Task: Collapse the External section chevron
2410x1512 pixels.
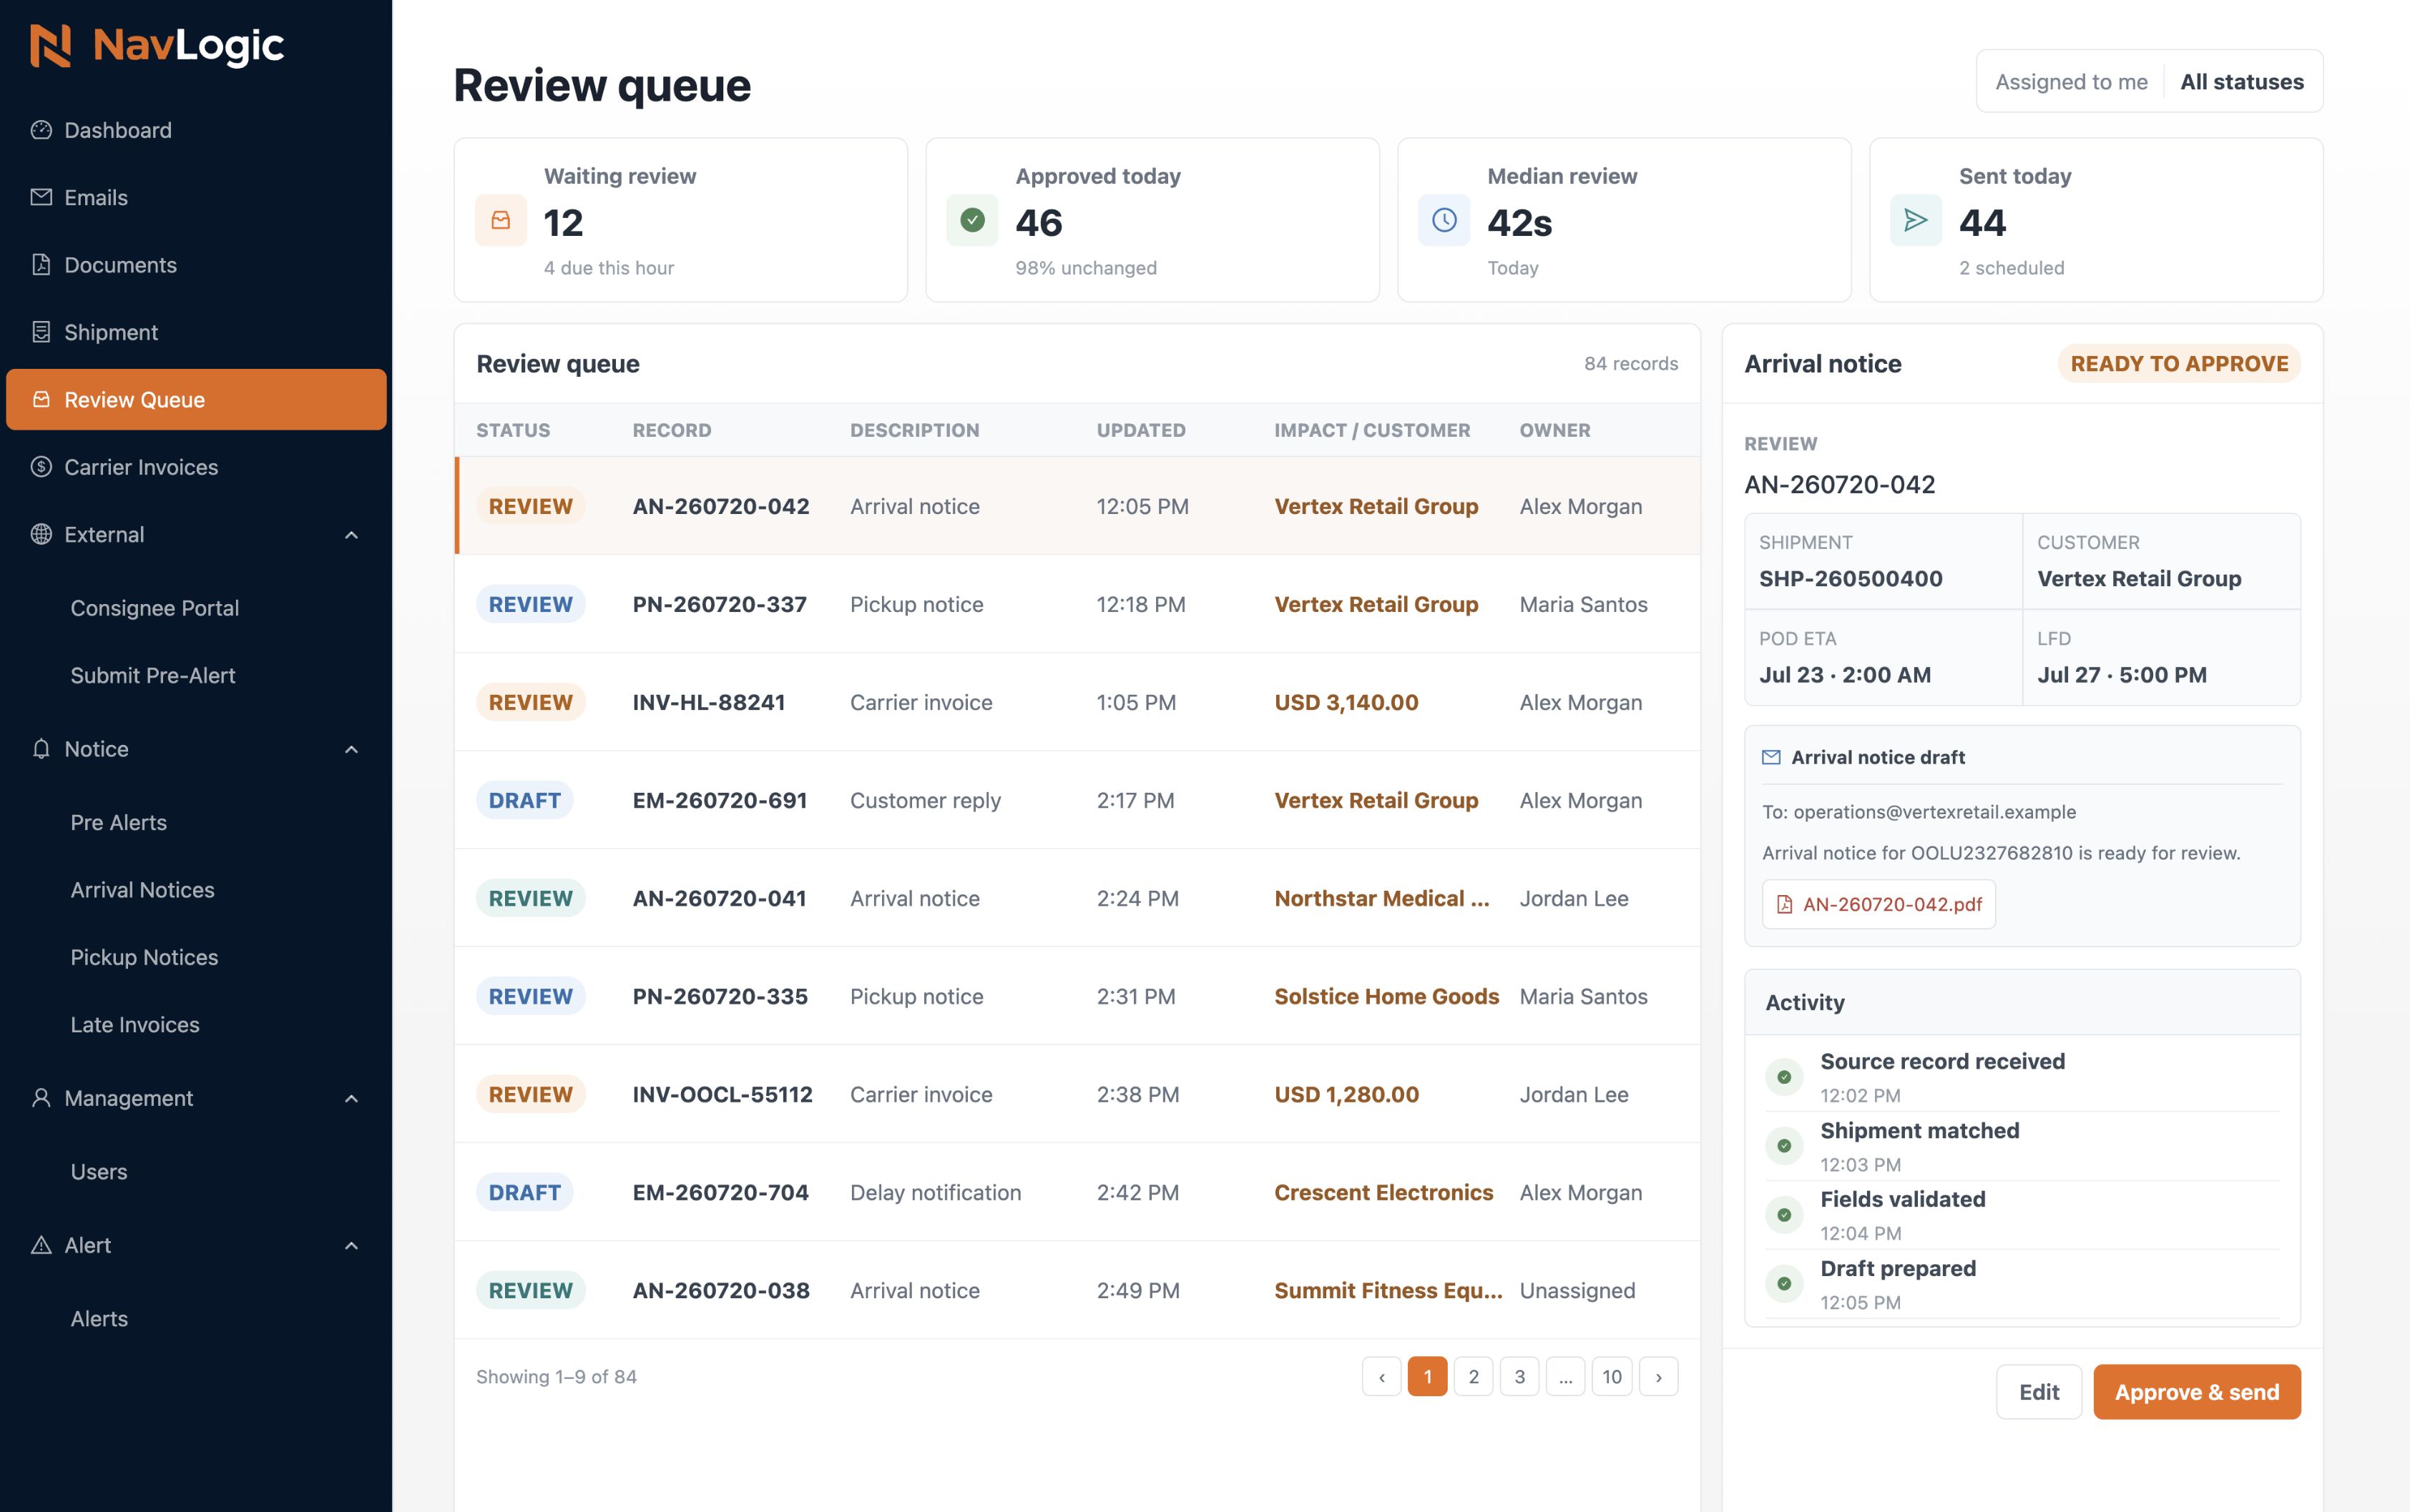Action: click(351, 535)
